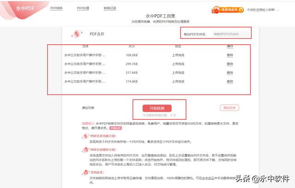The width and height of the screenshot is (295, 188).
Task: Click the 永中PDF logo
Action: [25, 8]
